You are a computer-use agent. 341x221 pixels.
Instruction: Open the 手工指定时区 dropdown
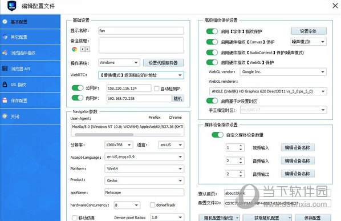[283, 110]
